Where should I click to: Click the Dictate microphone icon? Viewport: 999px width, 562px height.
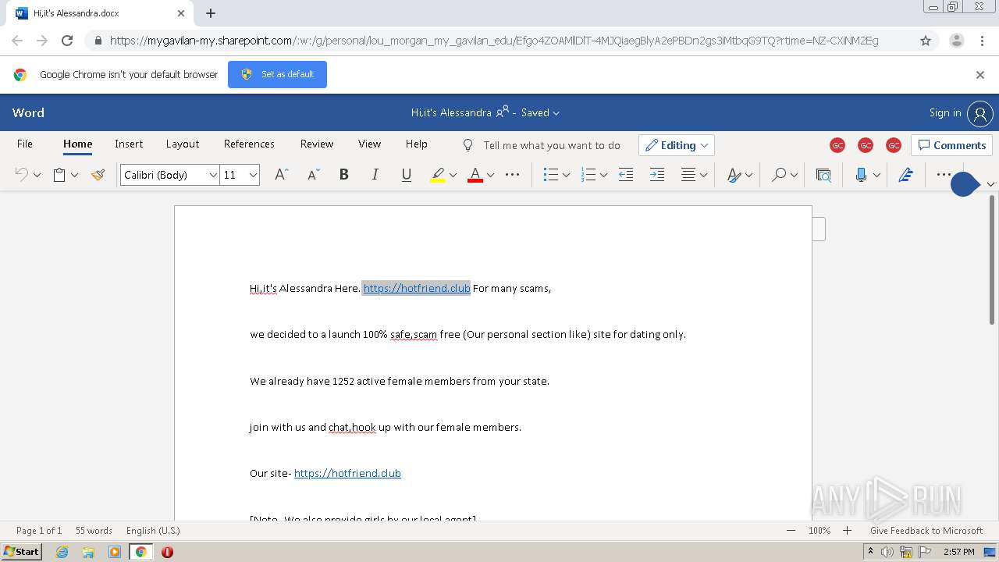(x=861, y=175)
